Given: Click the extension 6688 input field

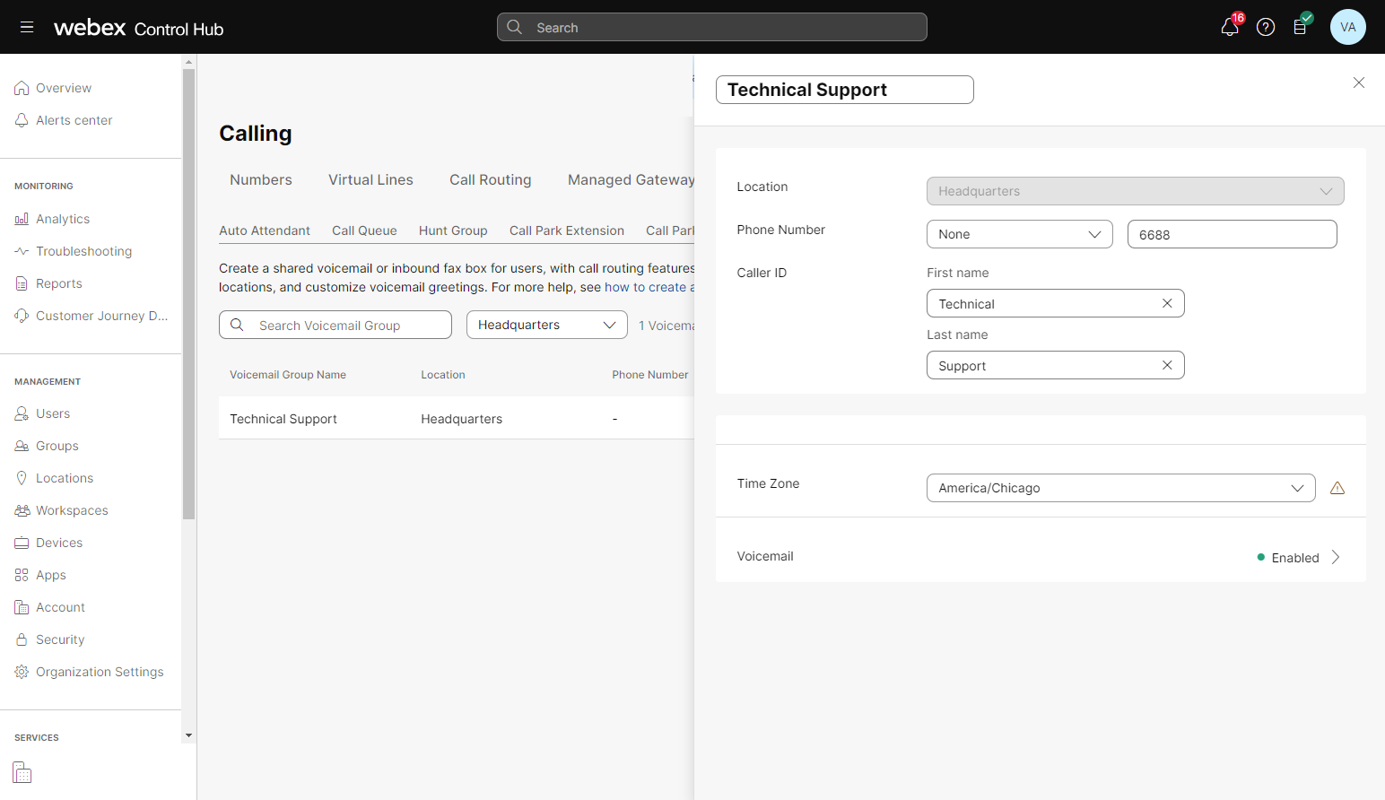Looking at the screenshot, I should tap(1232, 234).
